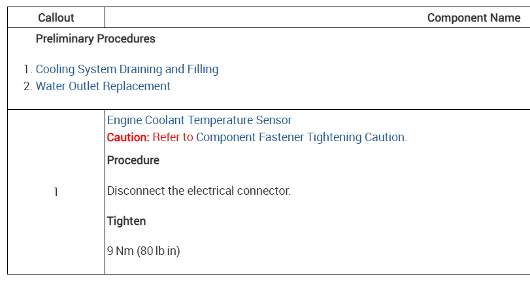Viewport: 530px width, 283px height.
Task: Select the Component Name column header
Action: [473, 18]
